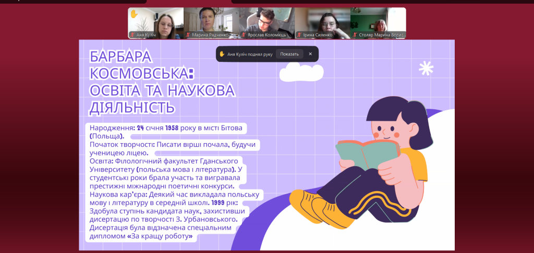Image resolution: width=534 pixels, height=253 pixels.
Task: Choose Столяр Марина's video thumbnail
Action: point(378,21)
